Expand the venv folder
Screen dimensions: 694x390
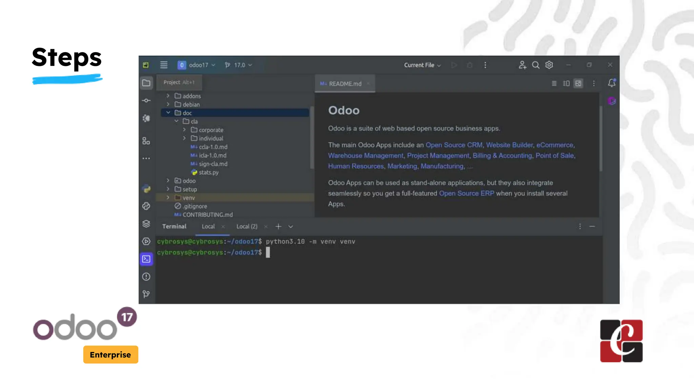click(x=168, y=198)
